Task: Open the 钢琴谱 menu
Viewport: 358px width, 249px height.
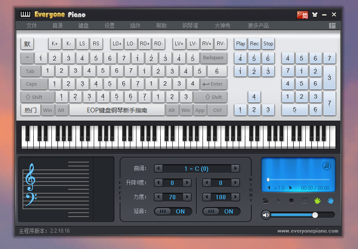Action: click(190, 26)
